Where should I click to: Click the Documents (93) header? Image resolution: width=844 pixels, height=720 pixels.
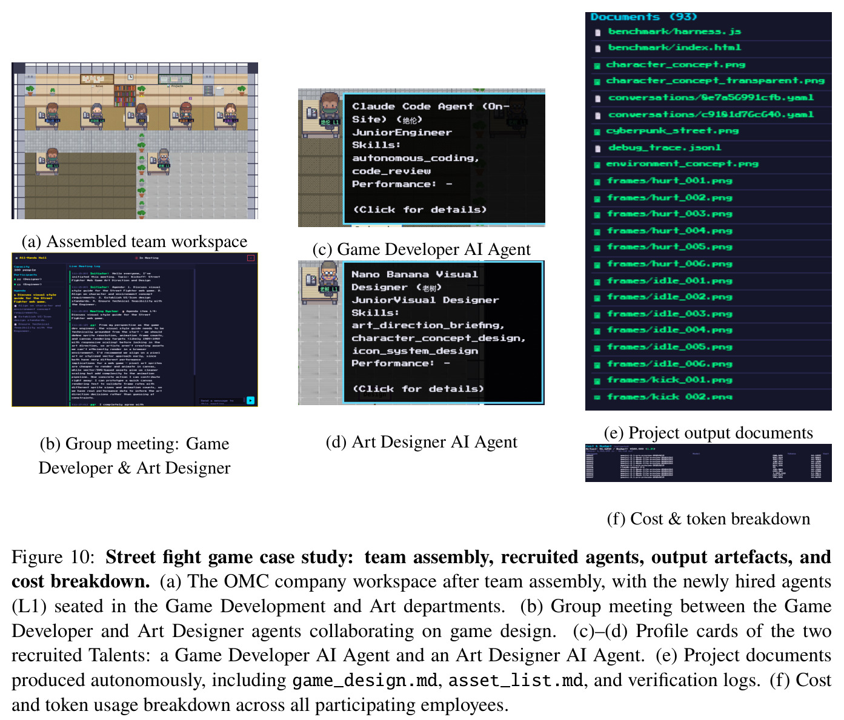click(643, 17)
